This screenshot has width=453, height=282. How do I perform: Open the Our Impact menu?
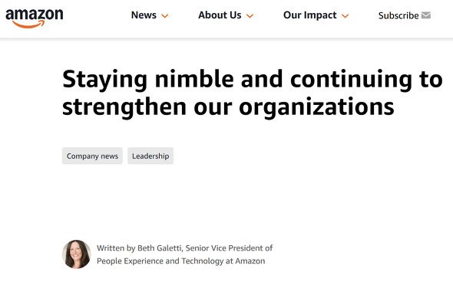coord(309,15)
